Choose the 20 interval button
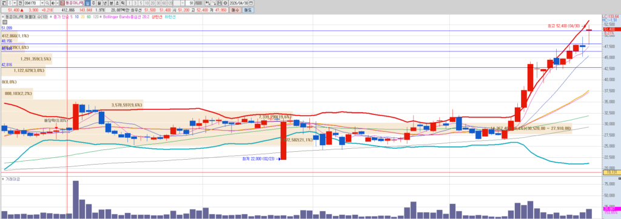 click(x=152, y=3)
